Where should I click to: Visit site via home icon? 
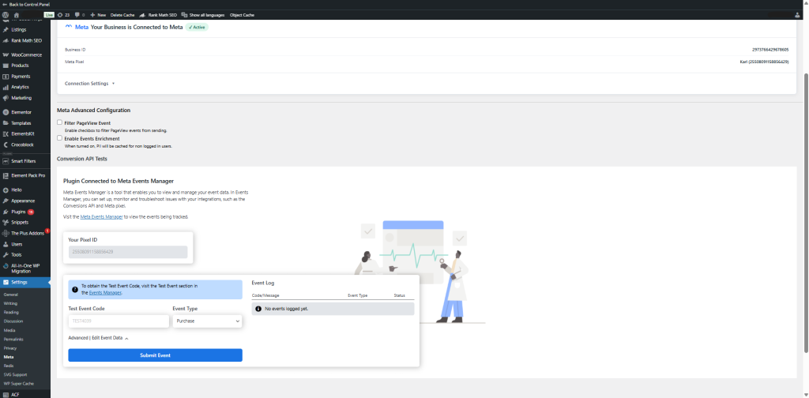tap(17, 15)
